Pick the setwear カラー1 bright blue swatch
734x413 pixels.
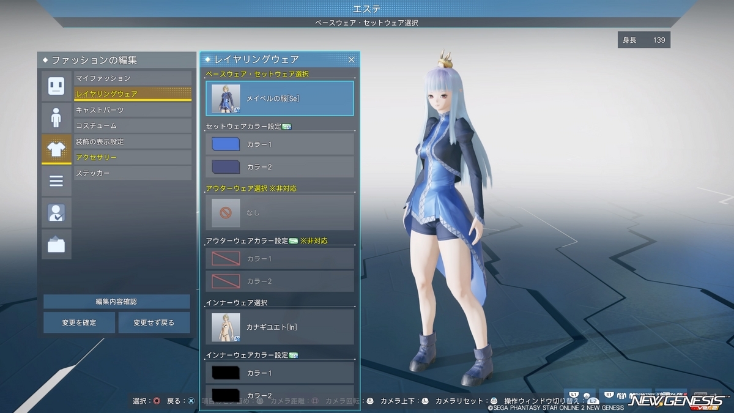226,144
